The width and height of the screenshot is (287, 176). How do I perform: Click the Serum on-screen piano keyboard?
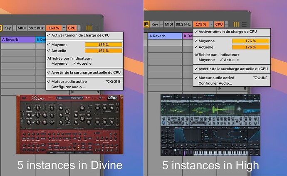pos(220,153)
